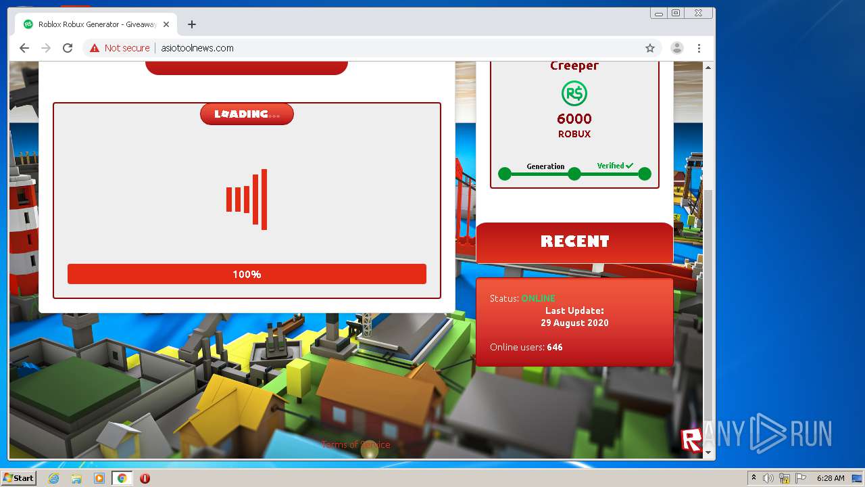
Task: Close the Chrome window
Action: 699,13
